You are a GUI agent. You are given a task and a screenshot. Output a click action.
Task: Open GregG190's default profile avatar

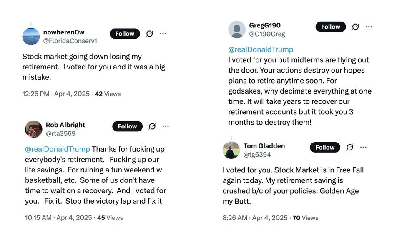pos(237,30)
